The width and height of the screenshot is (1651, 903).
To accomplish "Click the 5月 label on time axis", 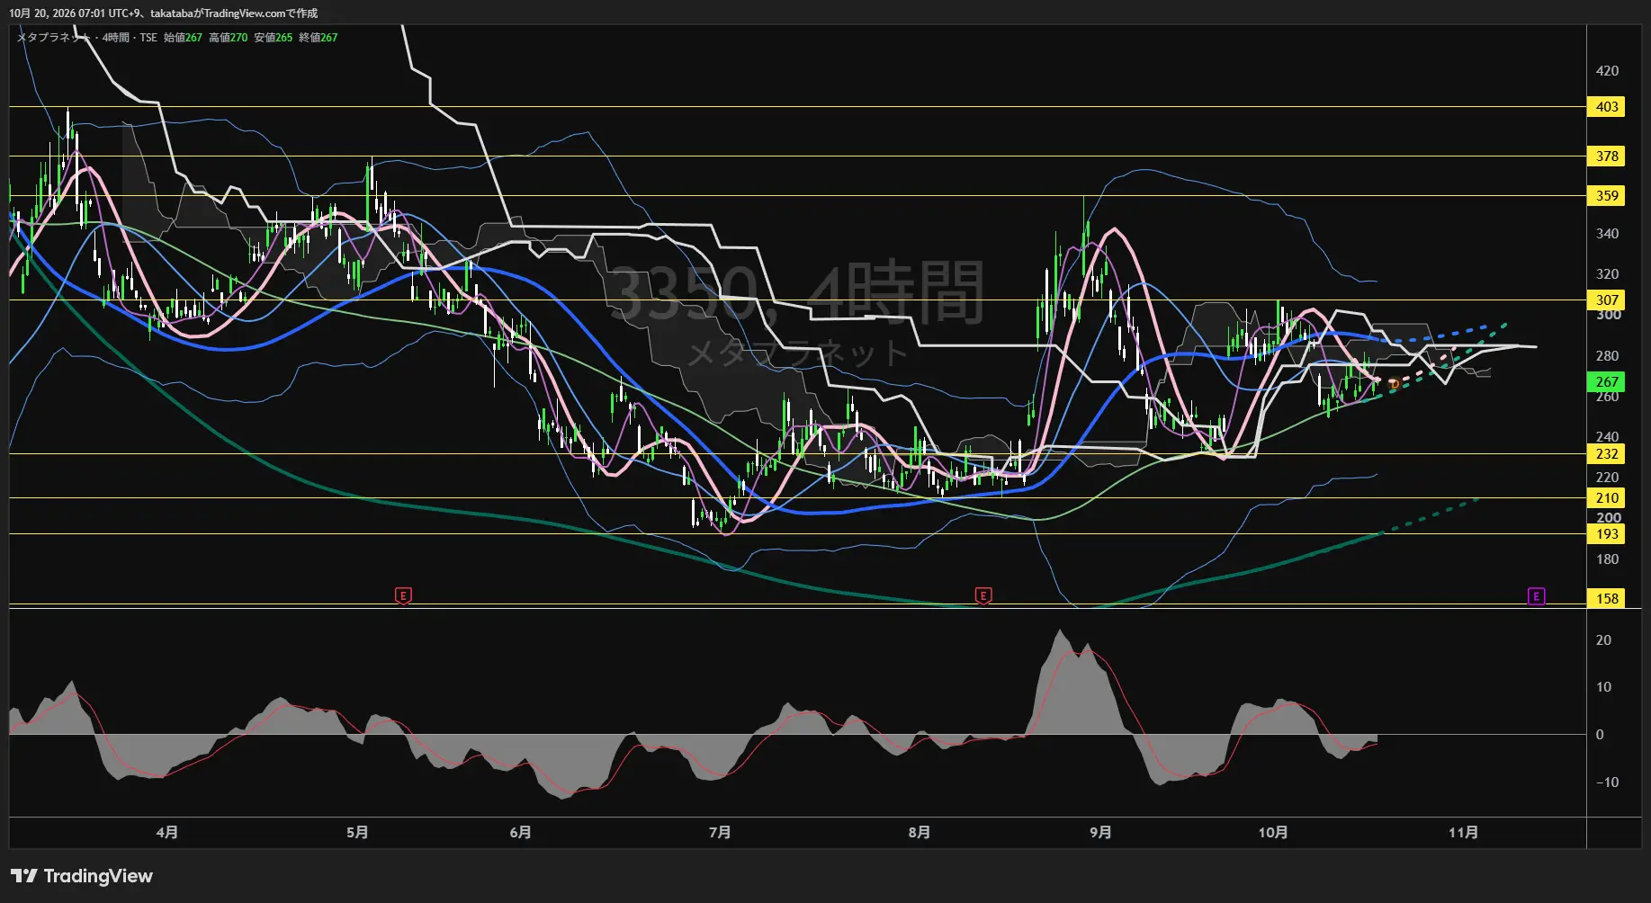I will tap(357, 833).
